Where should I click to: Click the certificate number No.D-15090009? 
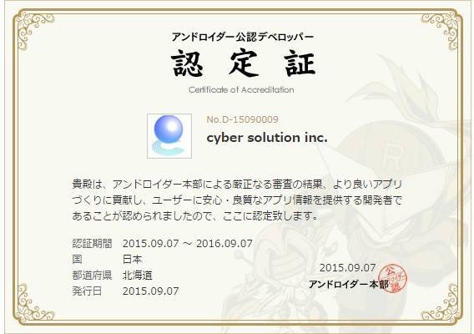(242, 119)
